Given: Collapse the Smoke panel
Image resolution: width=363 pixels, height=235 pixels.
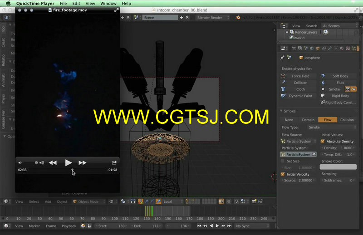Looking at the screenshot, I should (281, 111).
